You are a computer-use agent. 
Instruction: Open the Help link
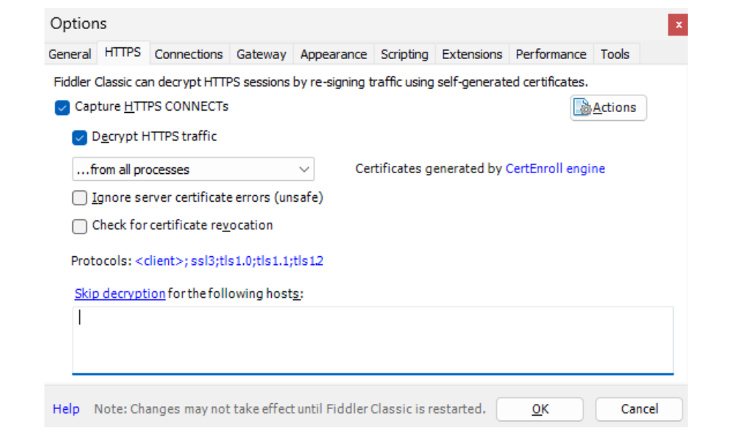[x=66, y=409]
